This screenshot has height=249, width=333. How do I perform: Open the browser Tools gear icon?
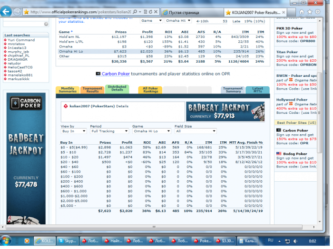point(318,12)
